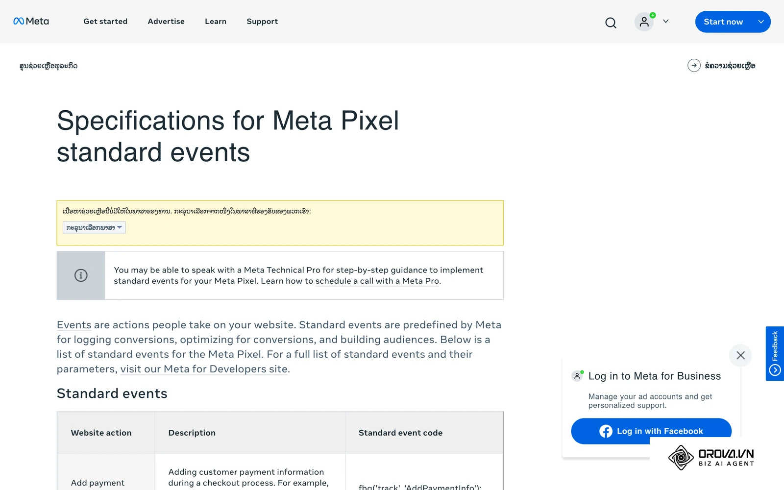Click the Lao help link at top right
This screenshot has width=784, height=490.
click(x=730, y=66)
